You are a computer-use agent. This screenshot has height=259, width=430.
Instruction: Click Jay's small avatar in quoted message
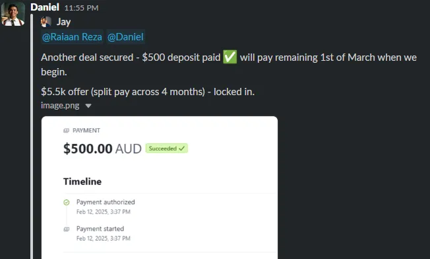coord(46,22)
